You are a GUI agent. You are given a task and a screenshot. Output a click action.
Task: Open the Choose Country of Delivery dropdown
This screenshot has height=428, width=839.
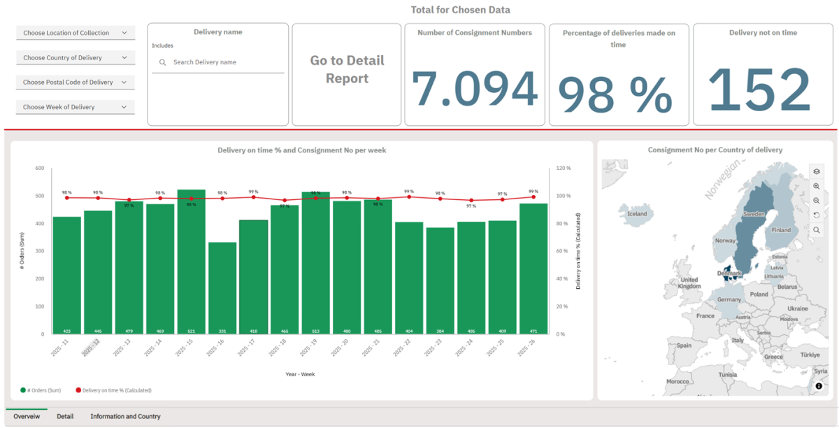[x=76, y=58]
